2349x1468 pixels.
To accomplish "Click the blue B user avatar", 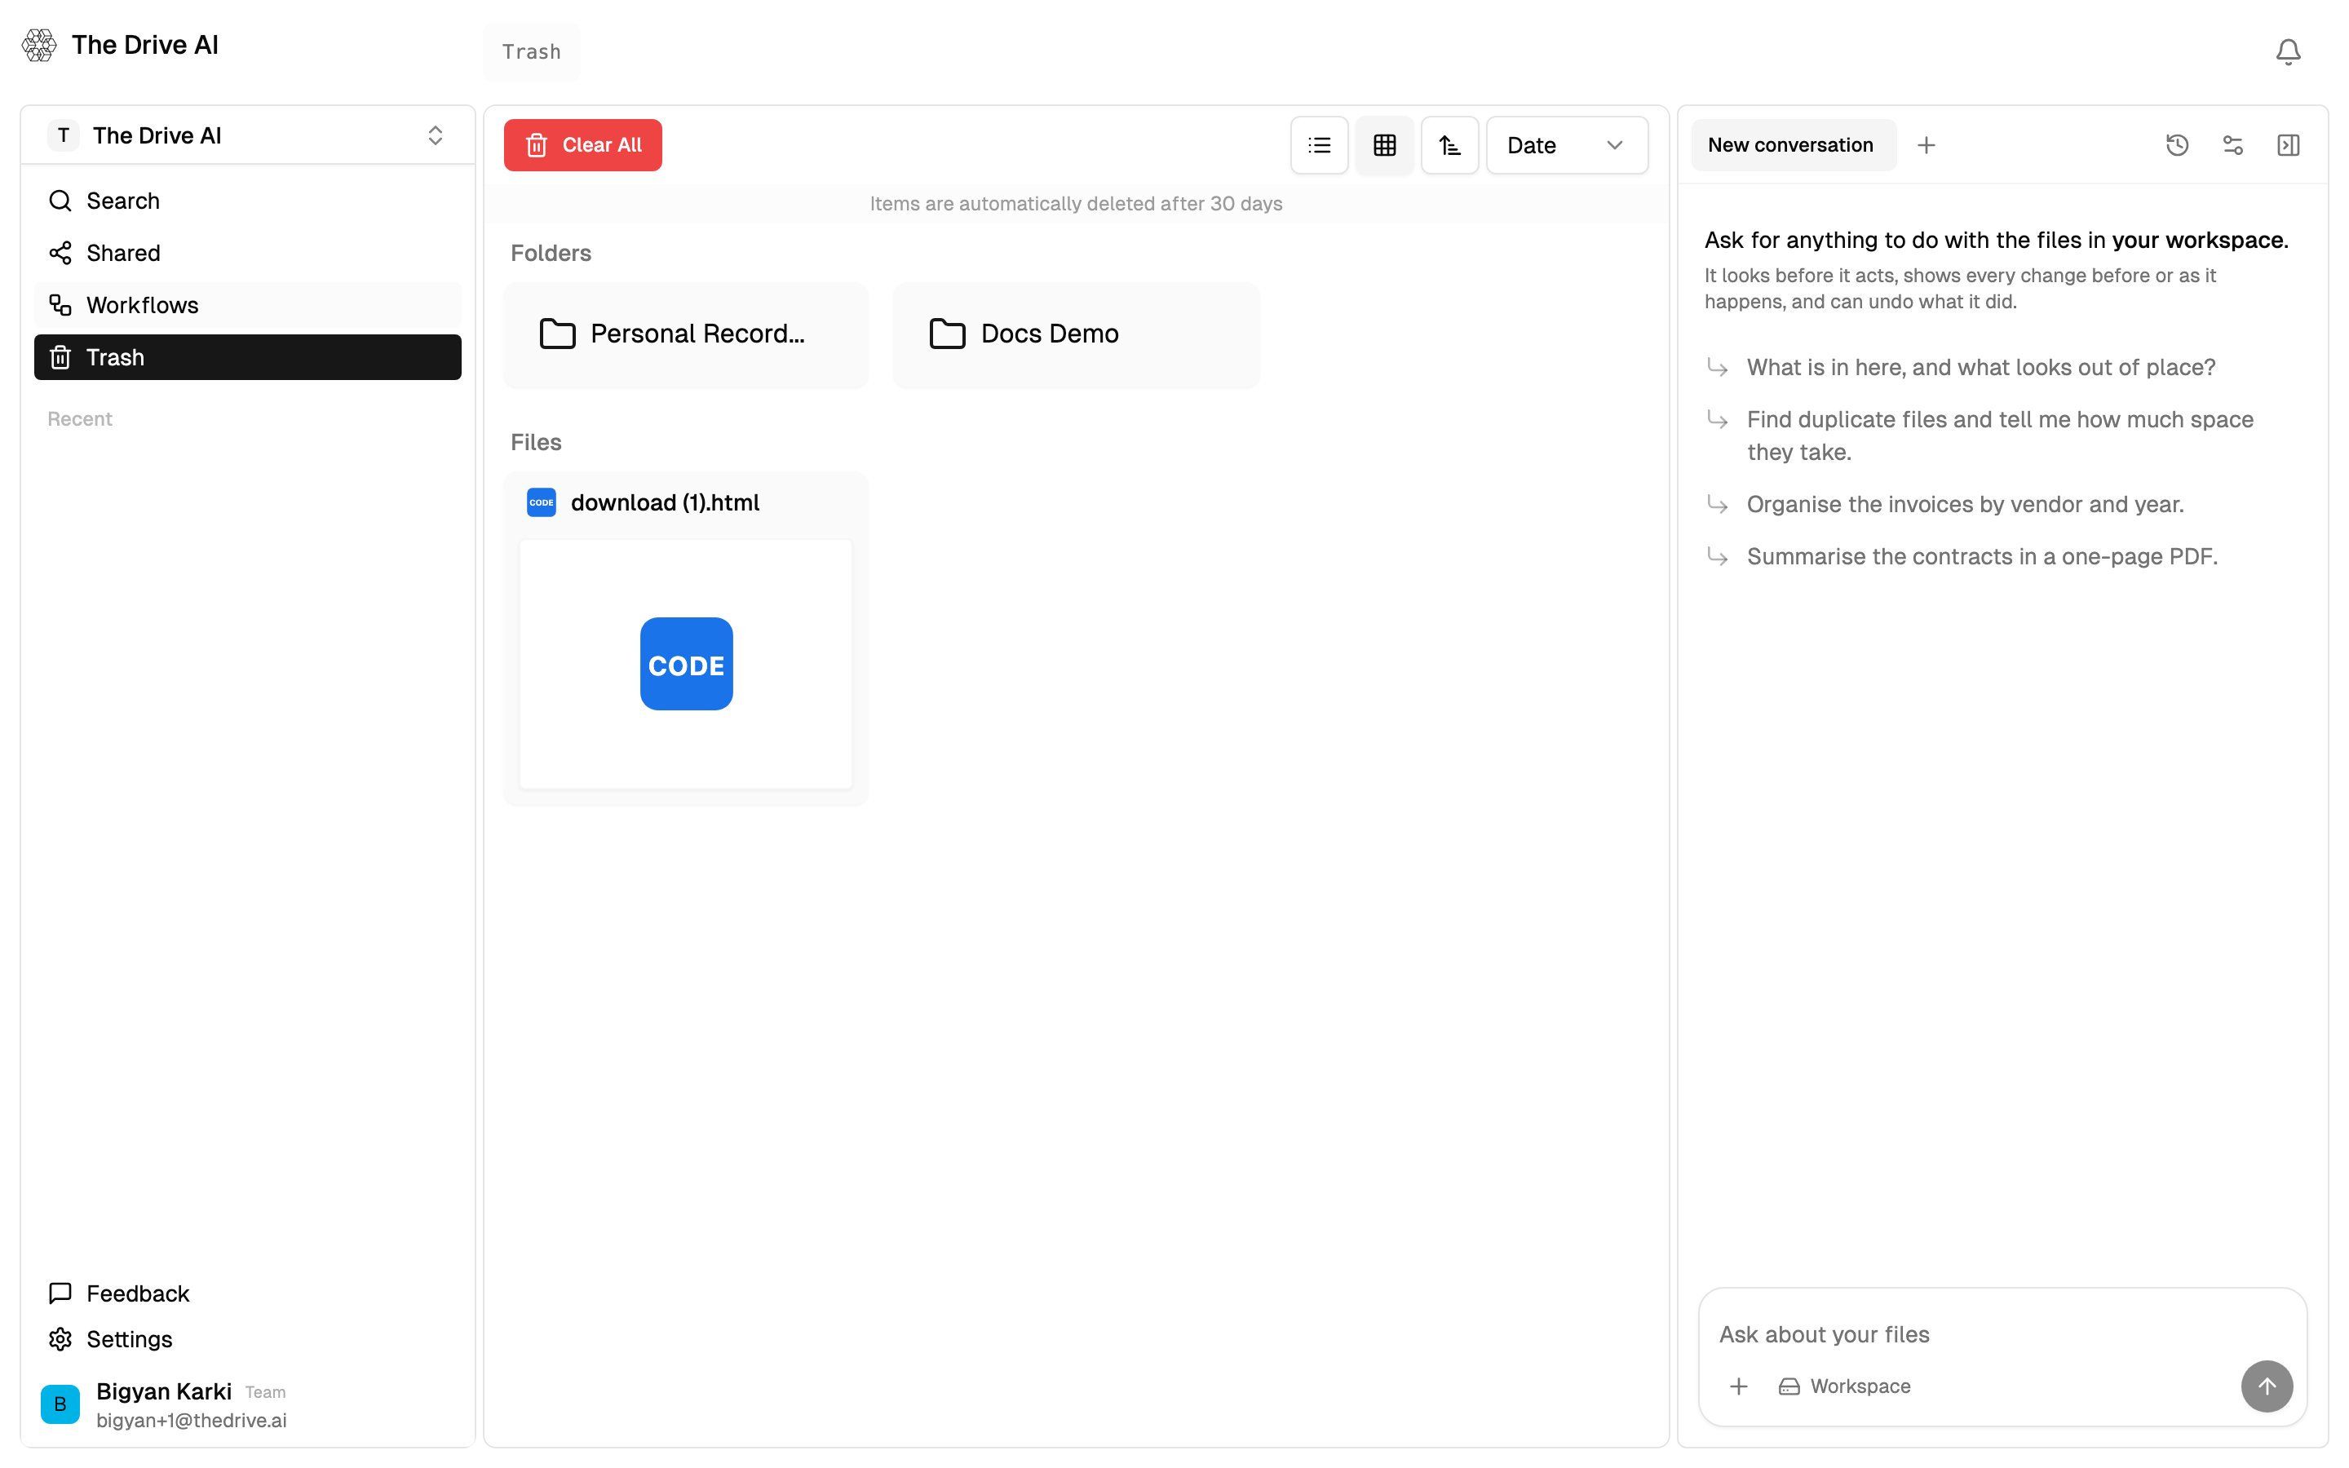I will 60,1404.
